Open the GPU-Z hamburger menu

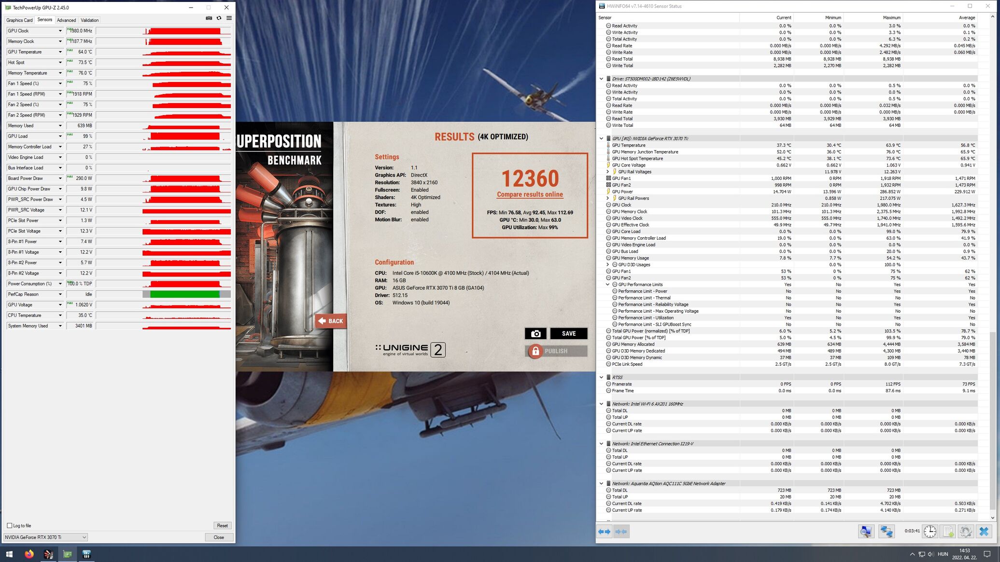229,18
